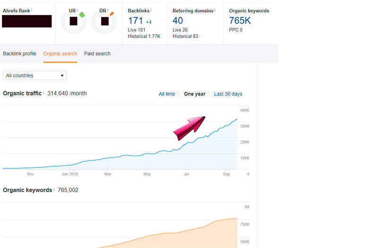Screen dimensions: 378x248
Task: Click the Referring domains info icon
Action: pyautogui.click(x=215, y=9)
